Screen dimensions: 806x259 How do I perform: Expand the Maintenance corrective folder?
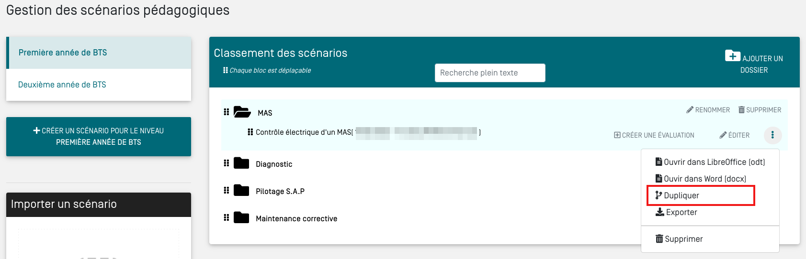[x=241, y=218]
